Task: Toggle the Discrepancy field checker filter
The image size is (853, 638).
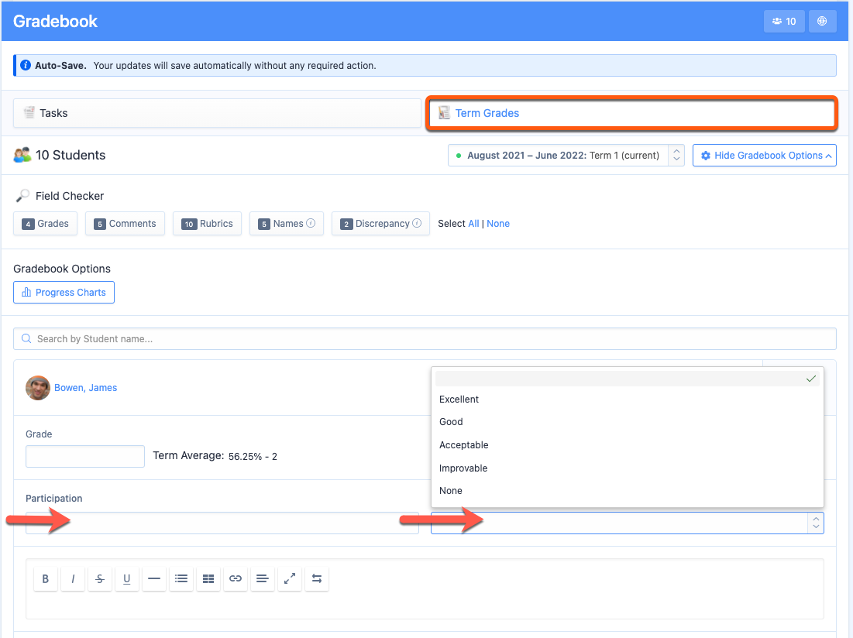Action: tap(380, 224)
